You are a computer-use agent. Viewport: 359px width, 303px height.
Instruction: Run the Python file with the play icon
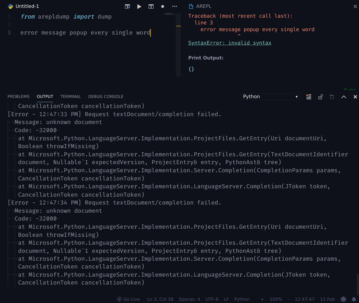point(139,6)
